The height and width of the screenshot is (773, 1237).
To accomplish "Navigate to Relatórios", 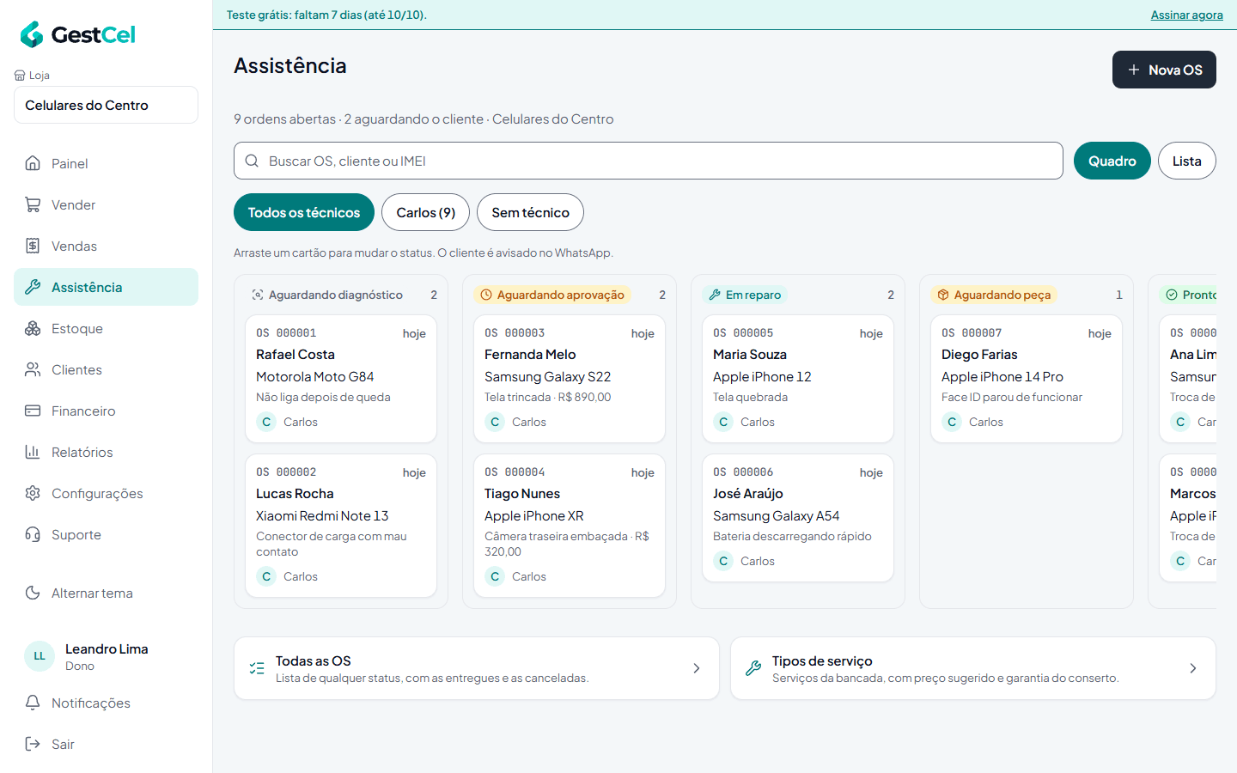I will click(106, 452).
